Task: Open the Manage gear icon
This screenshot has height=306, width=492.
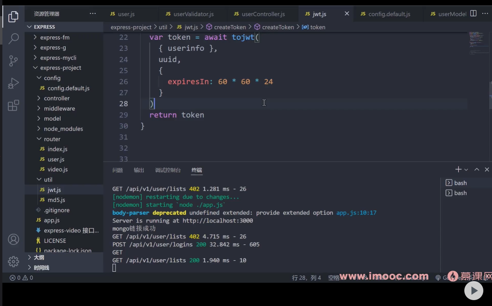Action: [x=13, y=261]
